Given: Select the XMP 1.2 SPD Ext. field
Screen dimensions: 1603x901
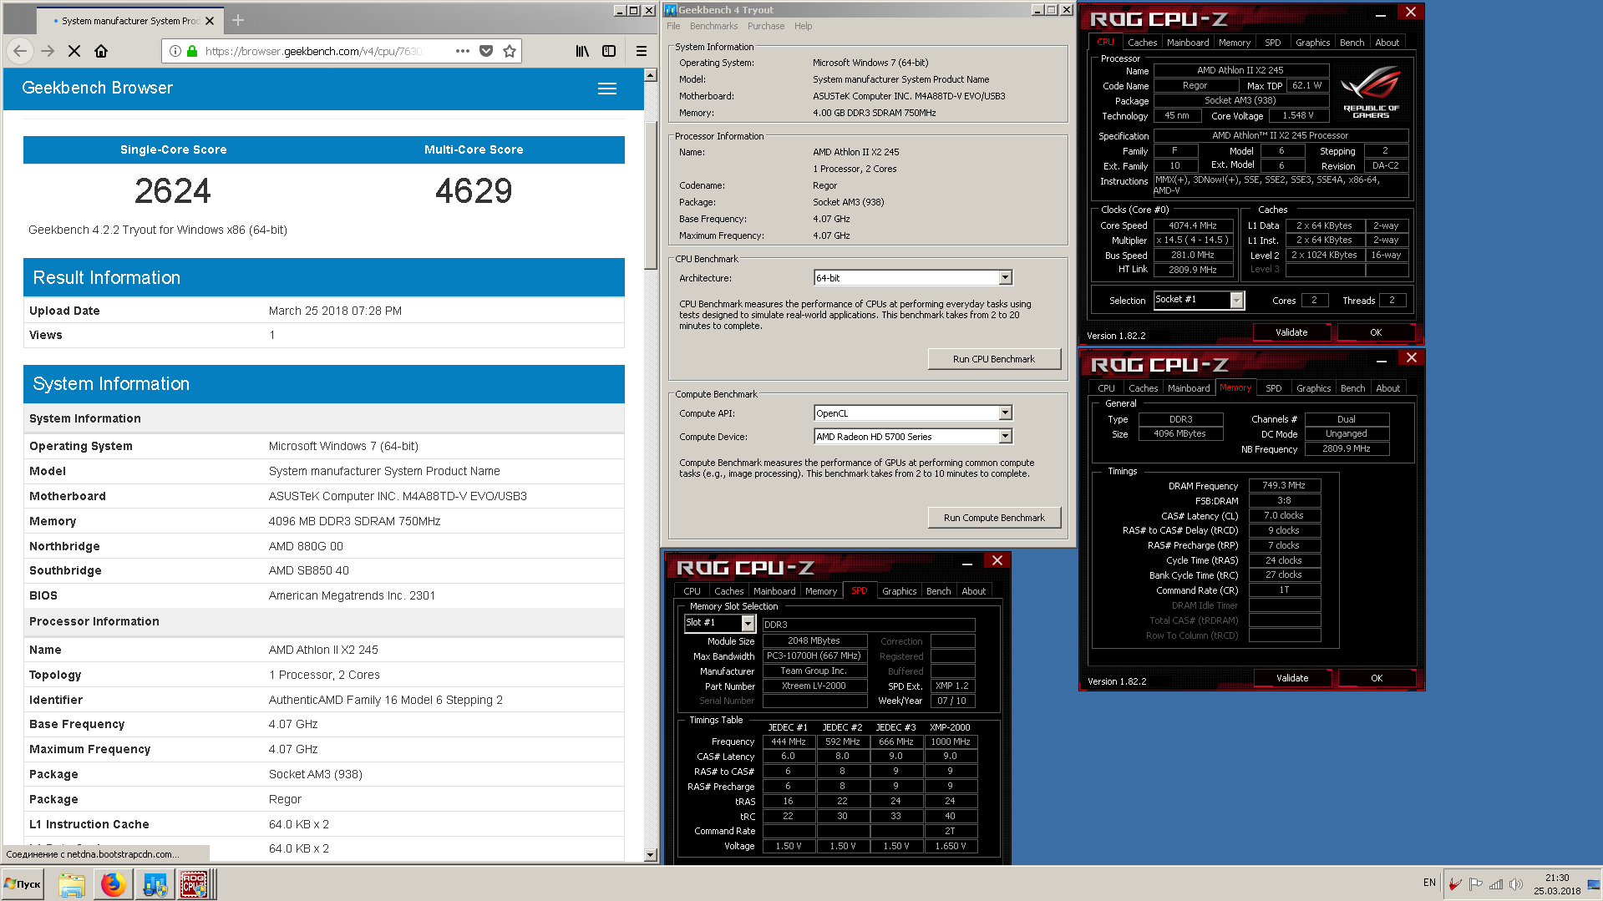Looking at the screenshot, I should pos(952,686).
